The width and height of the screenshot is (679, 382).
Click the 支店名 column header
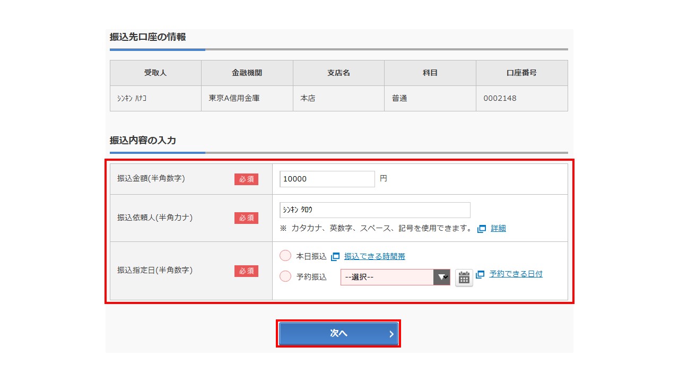click(338, 73)
